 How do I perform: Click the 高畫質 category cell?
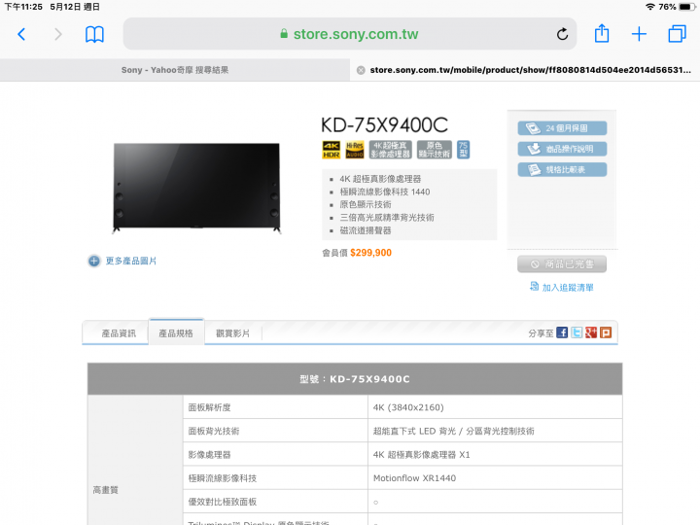coord(135,460)
